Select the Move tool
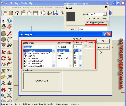Image resolution: width=126 pixels, height=106 pixels. (x=3, y=52)
